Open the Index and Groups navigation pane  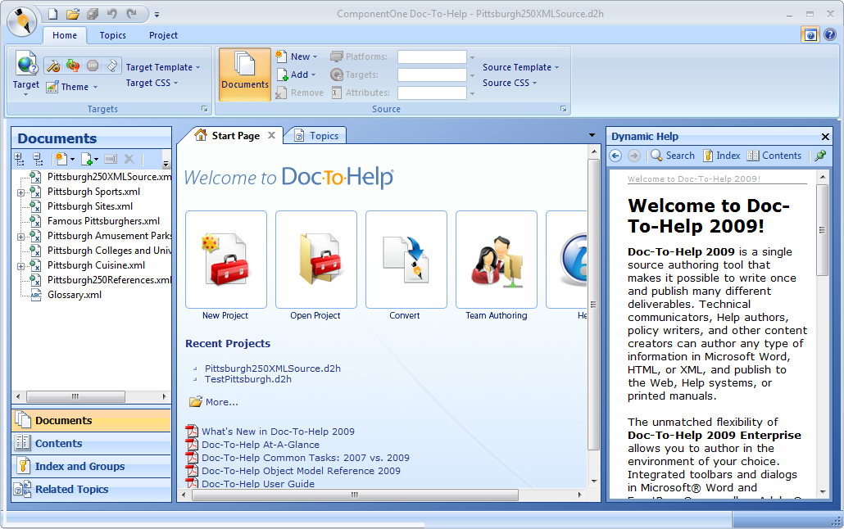(91, 466)
